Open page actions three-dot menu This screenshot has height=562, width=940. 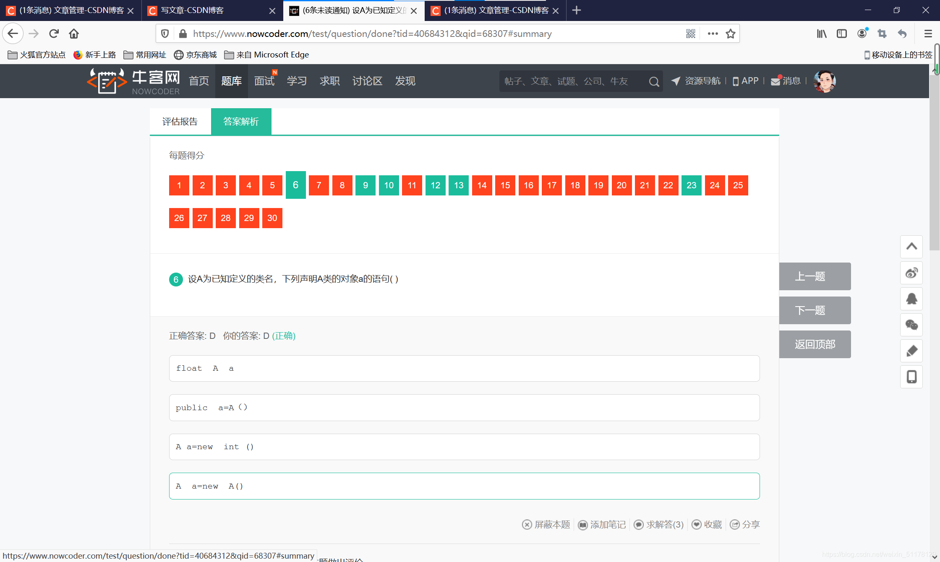click(713, 34)
